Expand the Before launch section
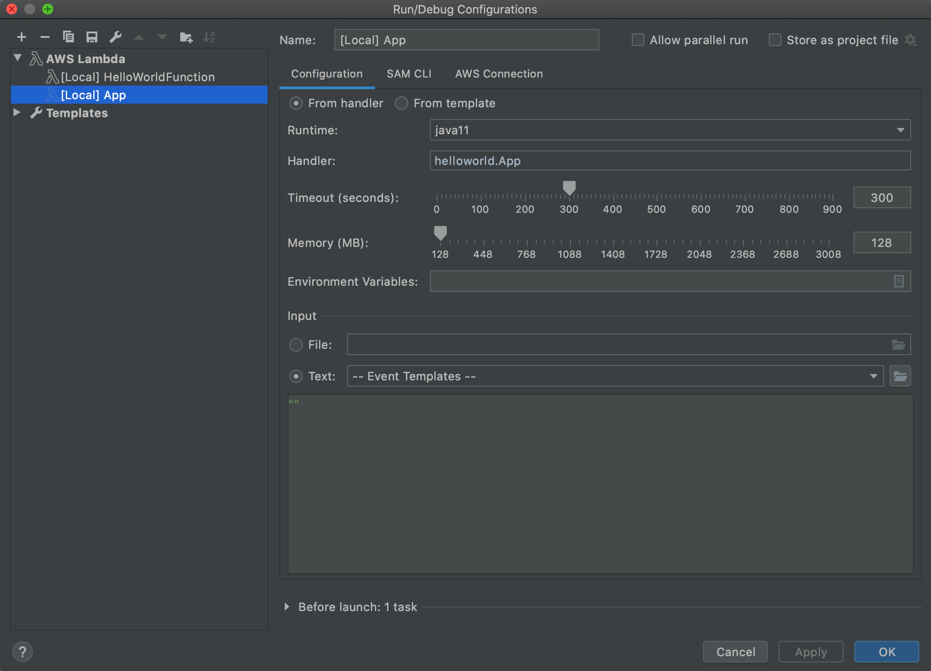The height and width of the screenshot is (671, 931). pyautogui.click(x=287, y=607)
